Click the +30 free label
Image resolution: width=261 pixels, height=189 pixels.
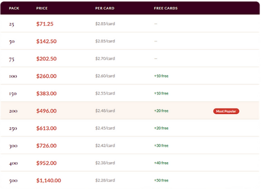(x=161, y=145)
